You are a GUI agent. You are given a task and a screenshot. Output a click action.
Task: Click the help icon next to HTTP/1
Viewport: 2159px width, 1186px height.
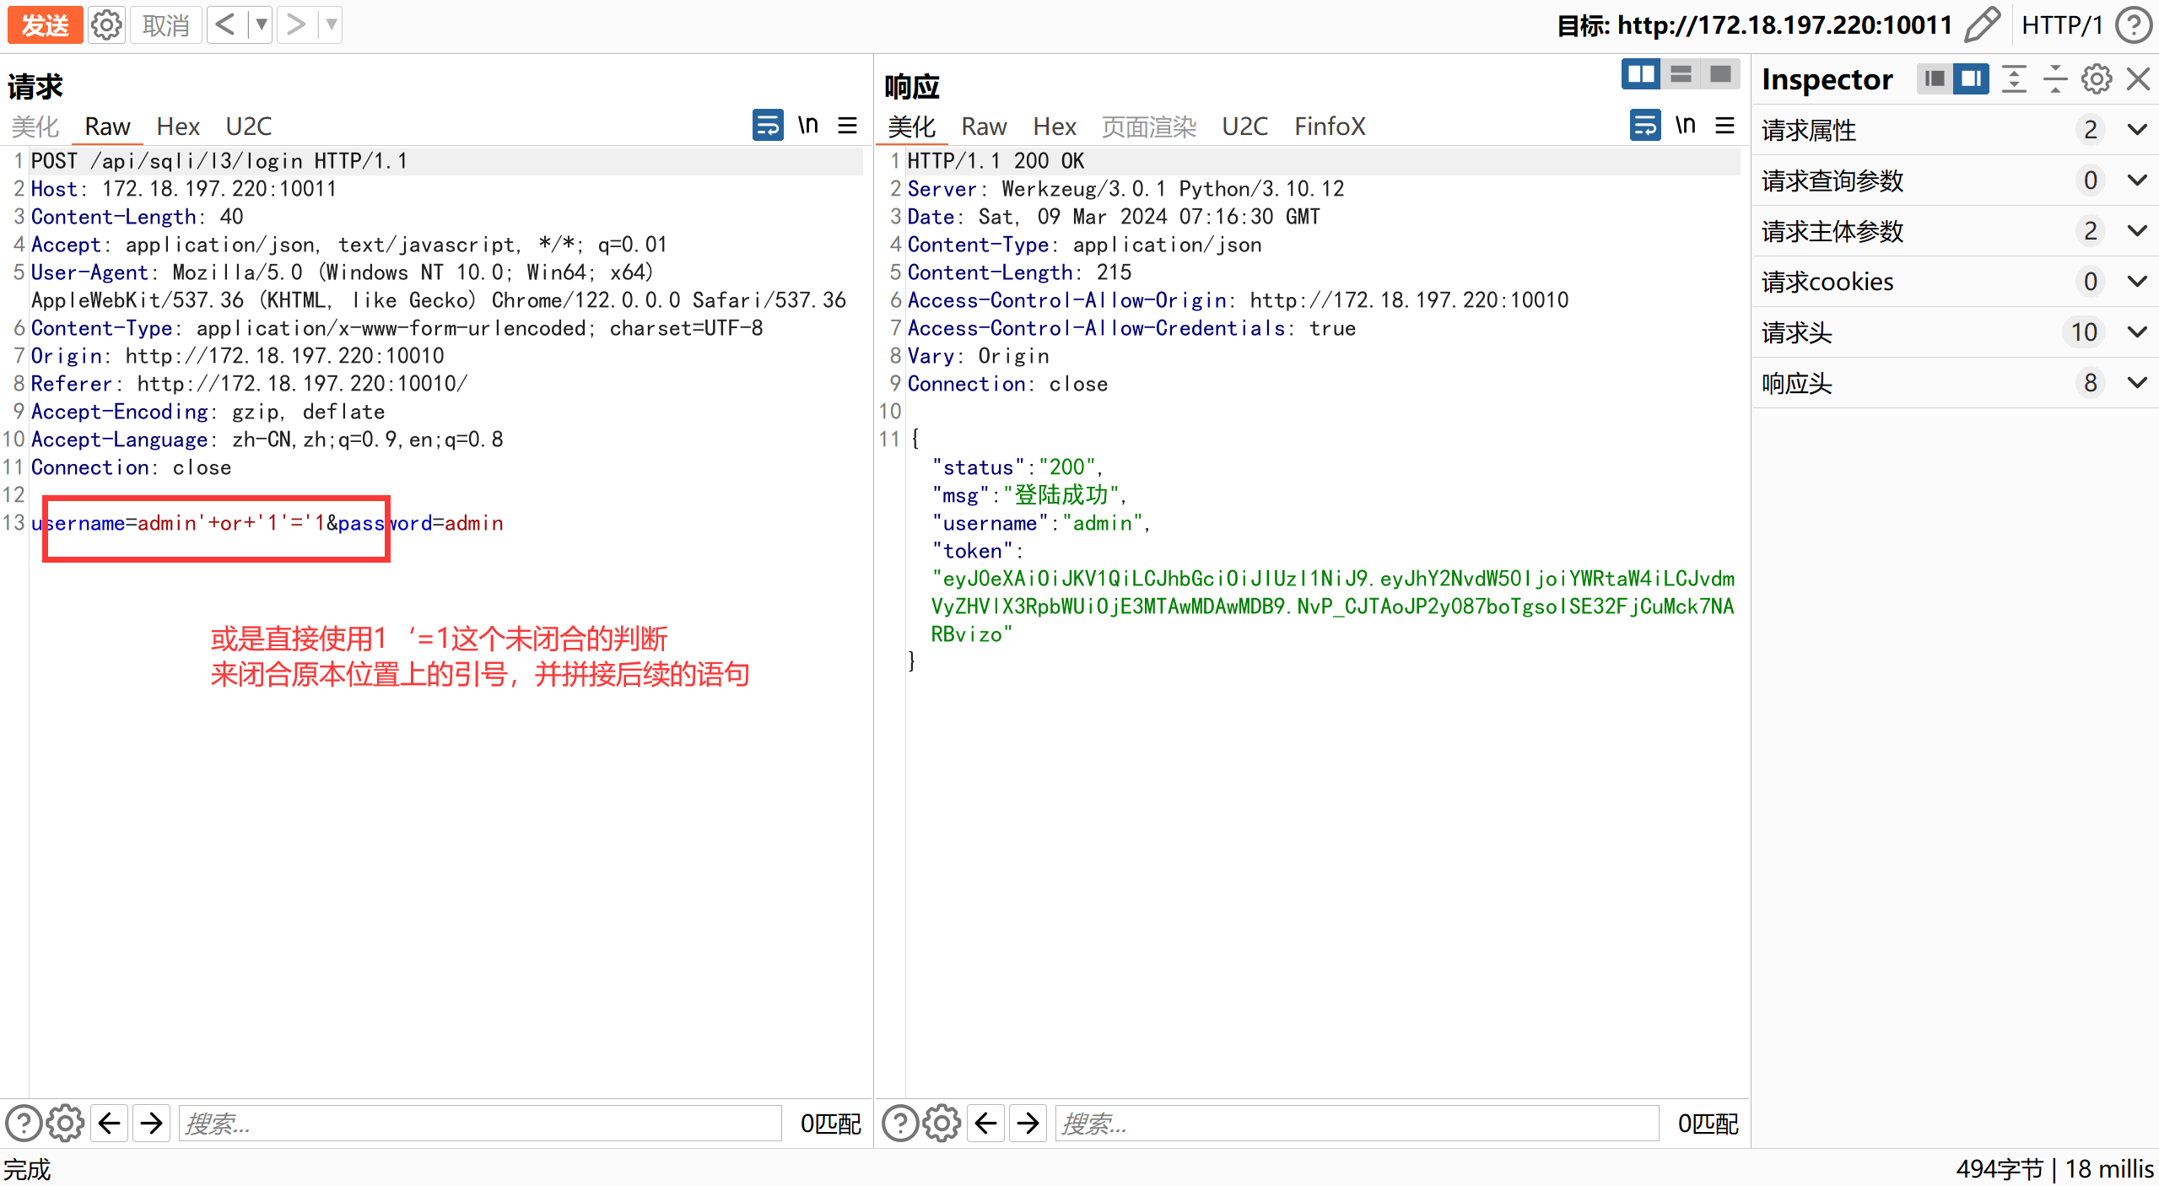click(x=2135, y=24)
